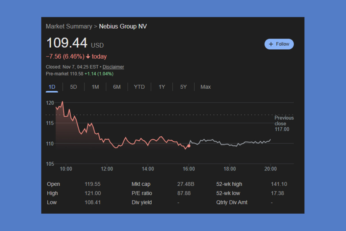The image size is (346, 231).
Task: Select the 5Y time range
Action: click(183, 87)
